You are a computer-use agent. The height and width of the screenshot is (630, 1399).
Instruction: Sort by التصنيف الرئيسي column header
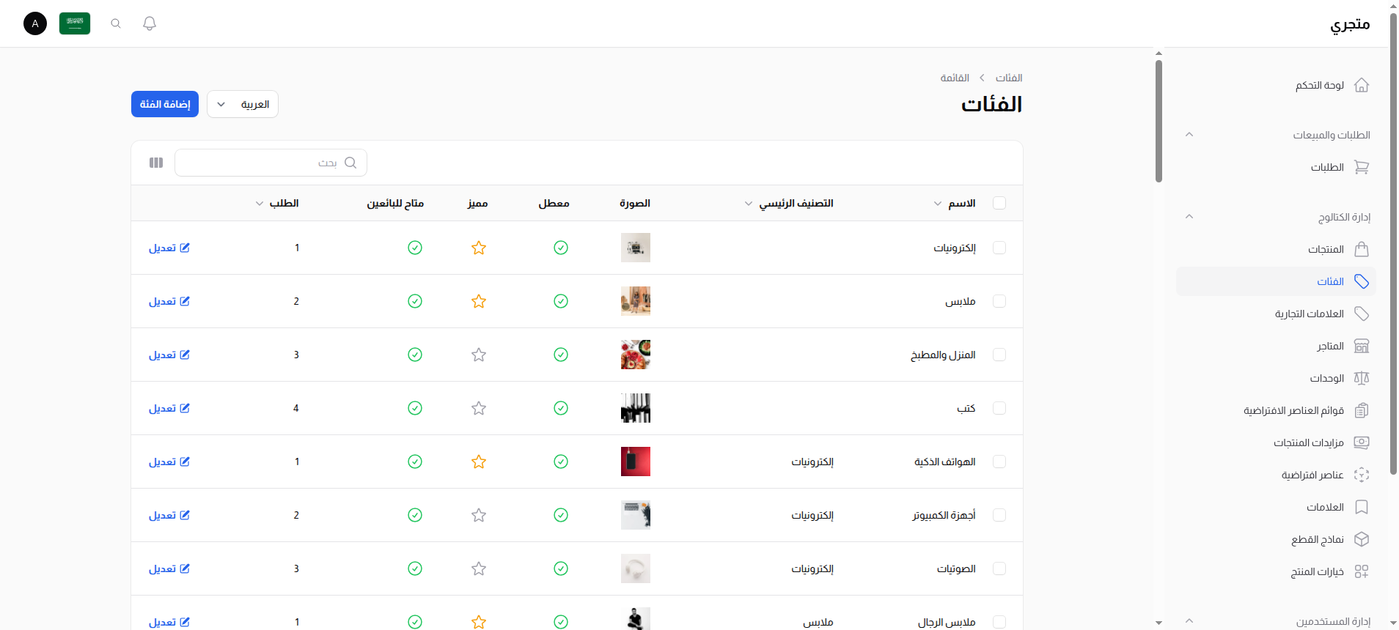789,203
